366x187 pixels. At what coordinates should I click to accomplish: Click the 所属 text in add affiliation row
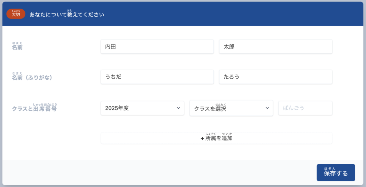[211, 138]
